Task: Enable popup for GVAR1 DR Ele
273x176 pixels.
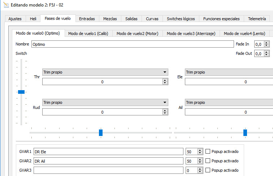Action: pos(208,151)
